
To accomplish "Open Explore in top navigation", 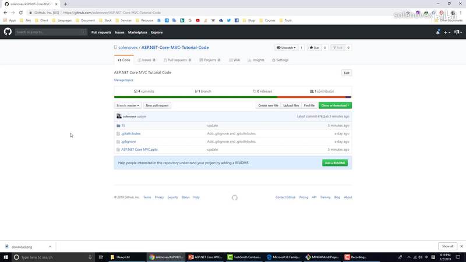I will [157, 32].
